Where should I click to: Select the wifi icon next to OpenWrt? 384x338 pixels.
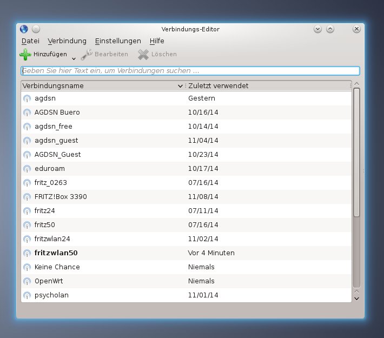tap(28, 281)
